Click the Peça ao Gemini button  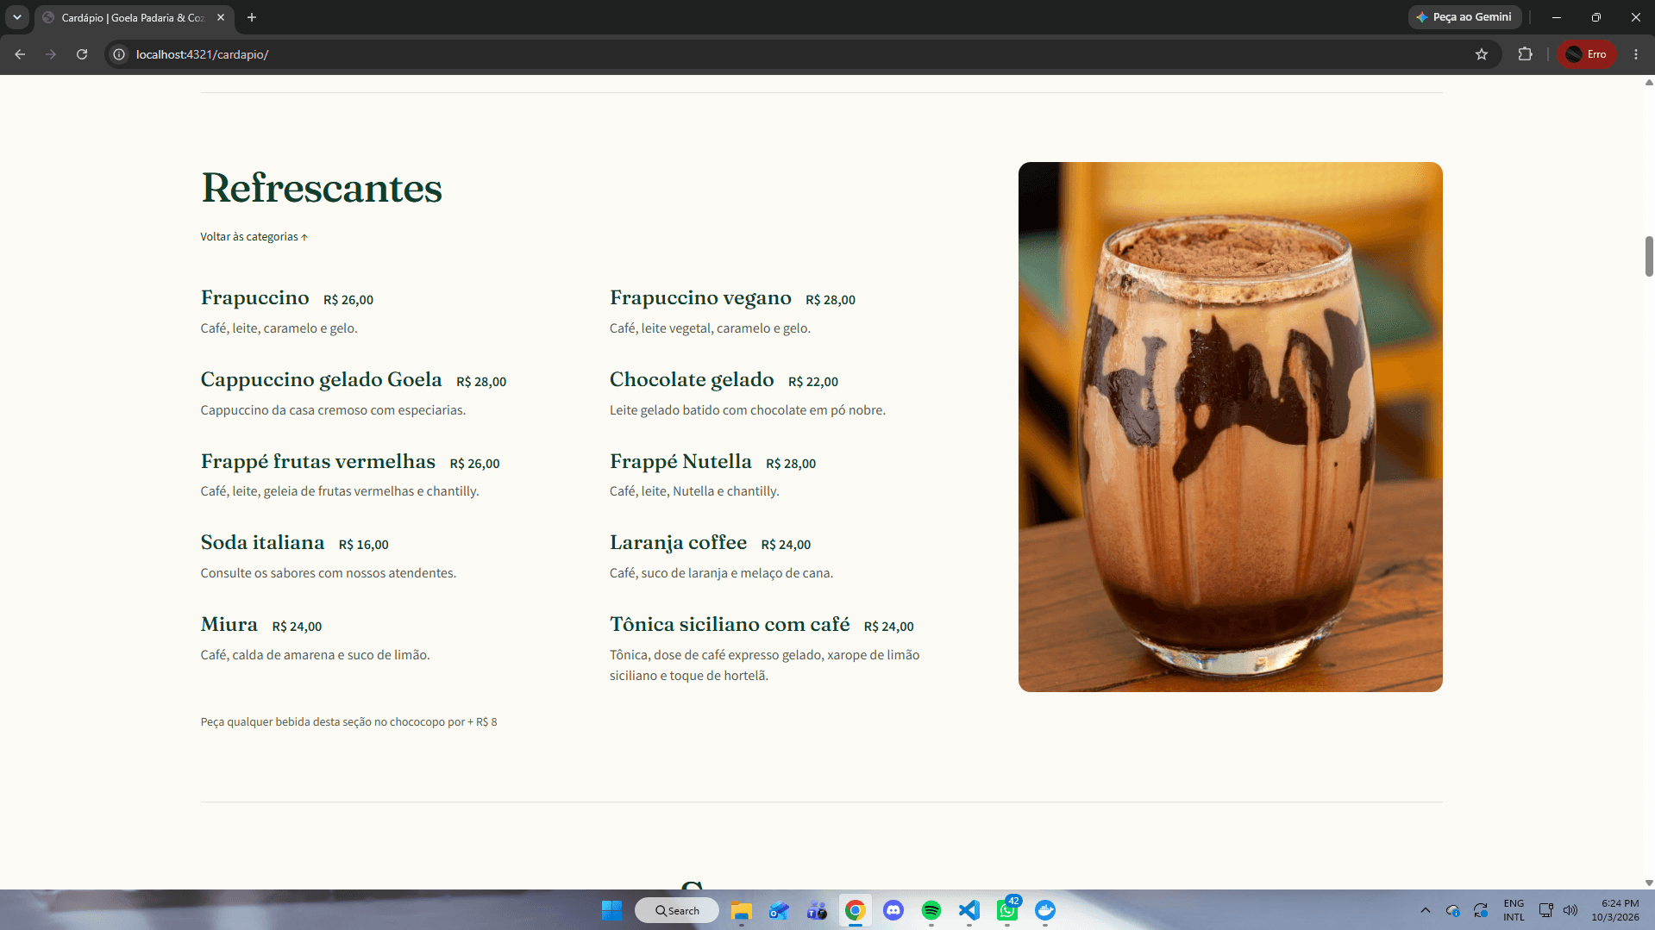click(1464, 17)
